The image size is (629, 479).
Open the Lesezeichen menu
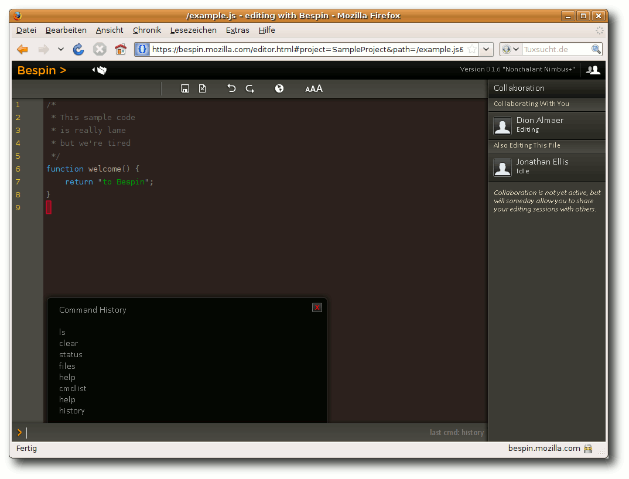point(193,30)
